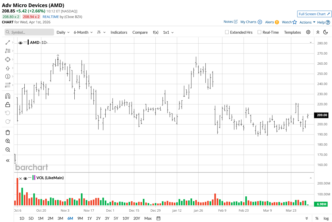Switch to the 1Y range

90,218
